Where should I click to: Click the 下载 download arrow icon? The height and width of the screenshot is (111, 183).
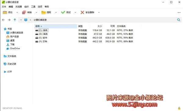pos(8,45)
